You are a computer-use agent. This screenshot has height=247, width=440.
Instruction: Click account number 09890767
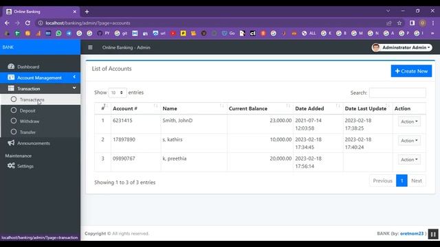pyautogui.click(x=124, y=158)
